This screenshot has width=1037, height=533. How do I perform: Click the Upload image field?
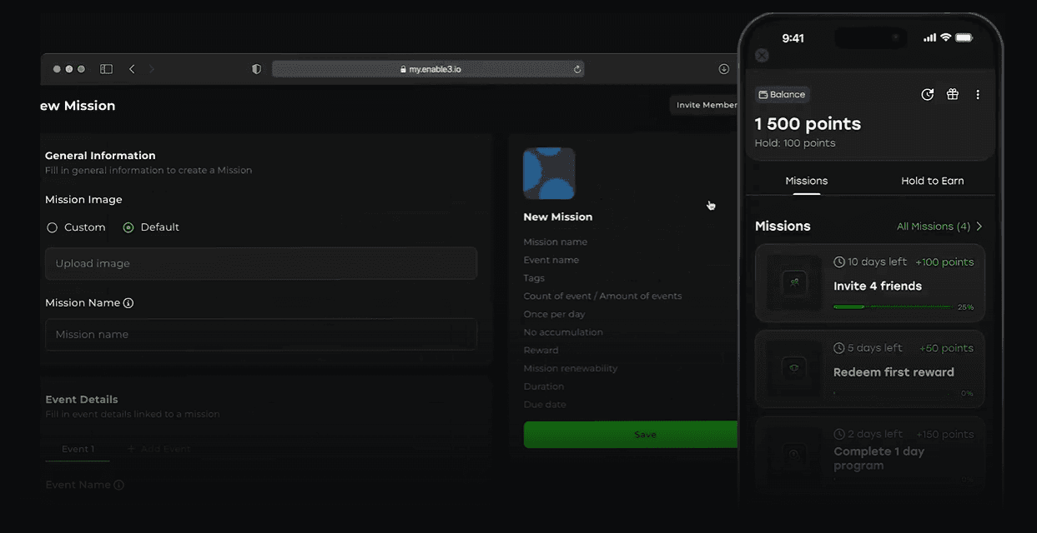tap(261, 263)
